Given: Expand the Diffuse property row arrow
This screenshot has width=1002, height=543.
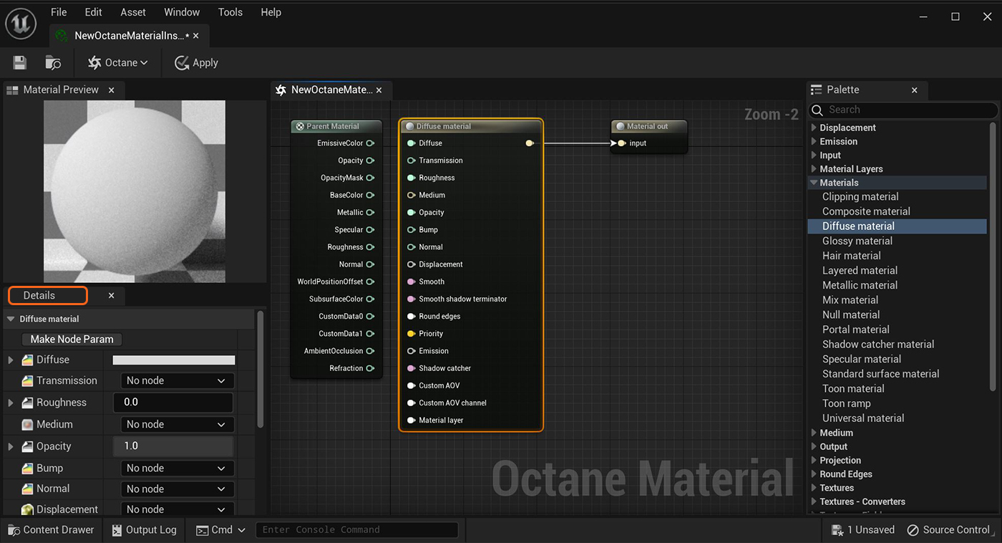Looking at the screenshot, I should click(11, 360).
